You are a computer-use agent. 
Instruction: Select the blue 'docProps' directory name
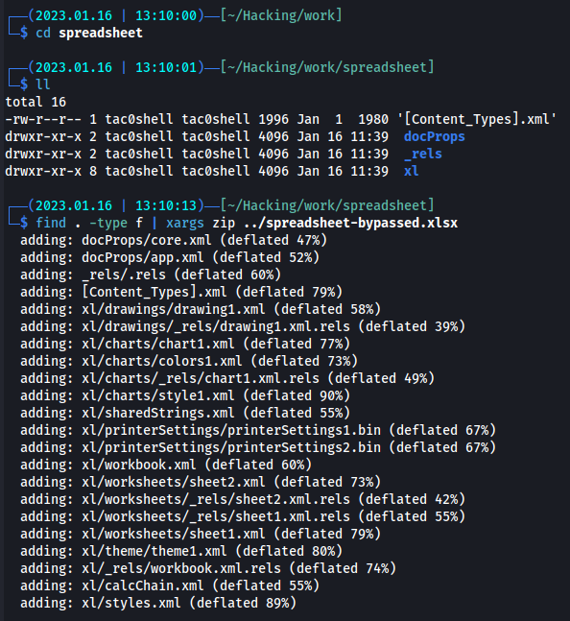click(x=435, y=136)
